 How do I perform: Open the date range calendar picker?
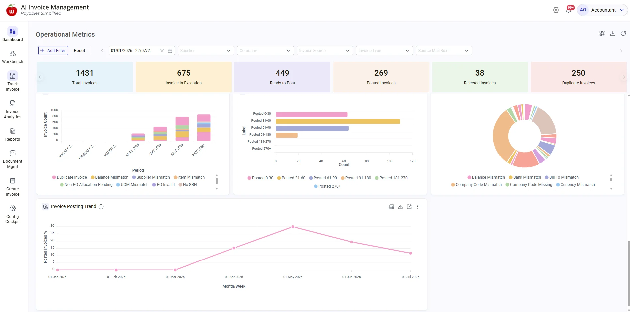[170, 51]
